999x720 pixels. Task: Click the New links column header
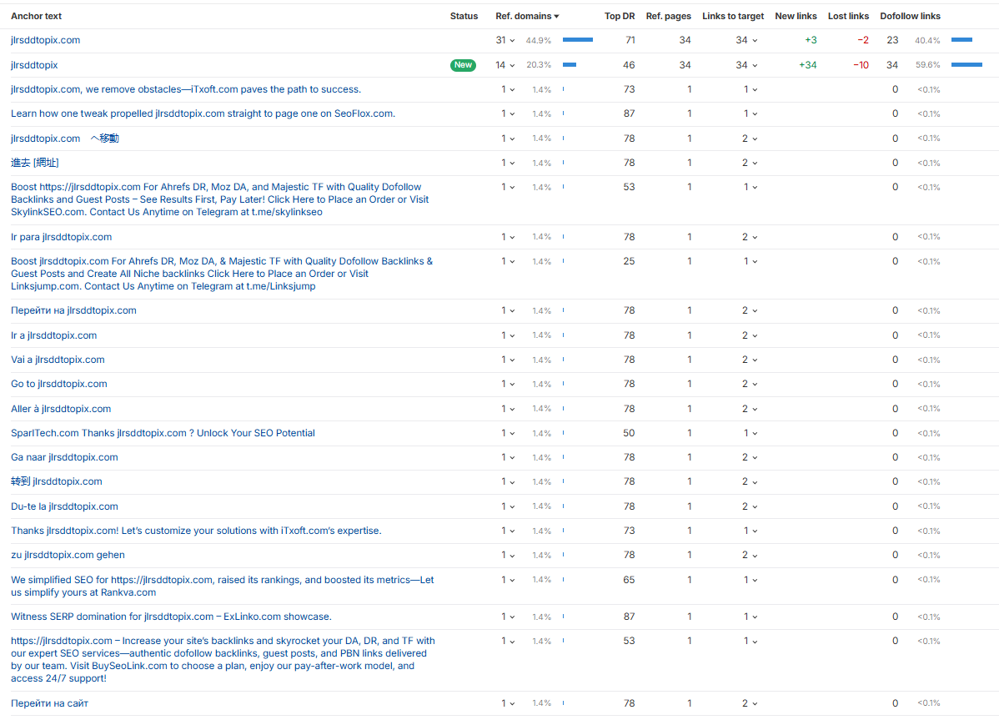[796, 16]
